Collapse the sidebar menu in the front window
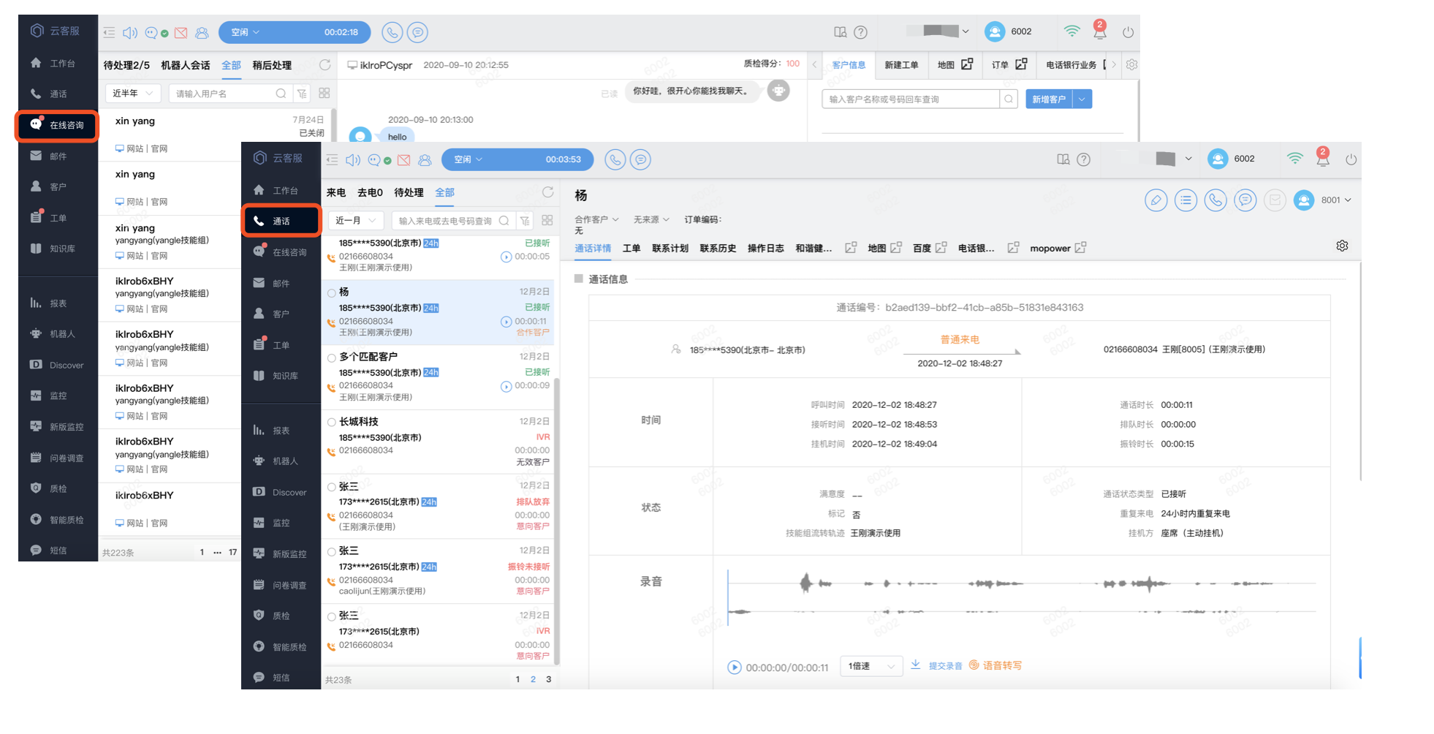The width and height of the screenshot is (1434, 734). (x=332, y=159)
